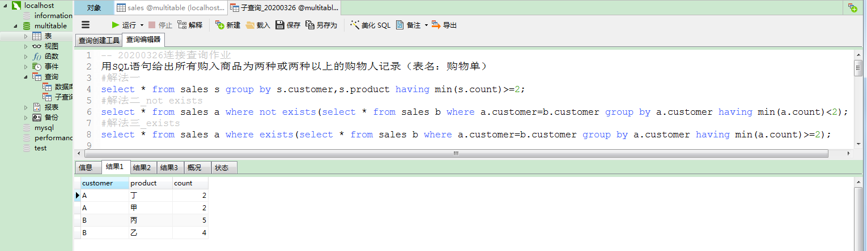
Task: Open the Run button dropdown arrow
Action: [142, 25]
